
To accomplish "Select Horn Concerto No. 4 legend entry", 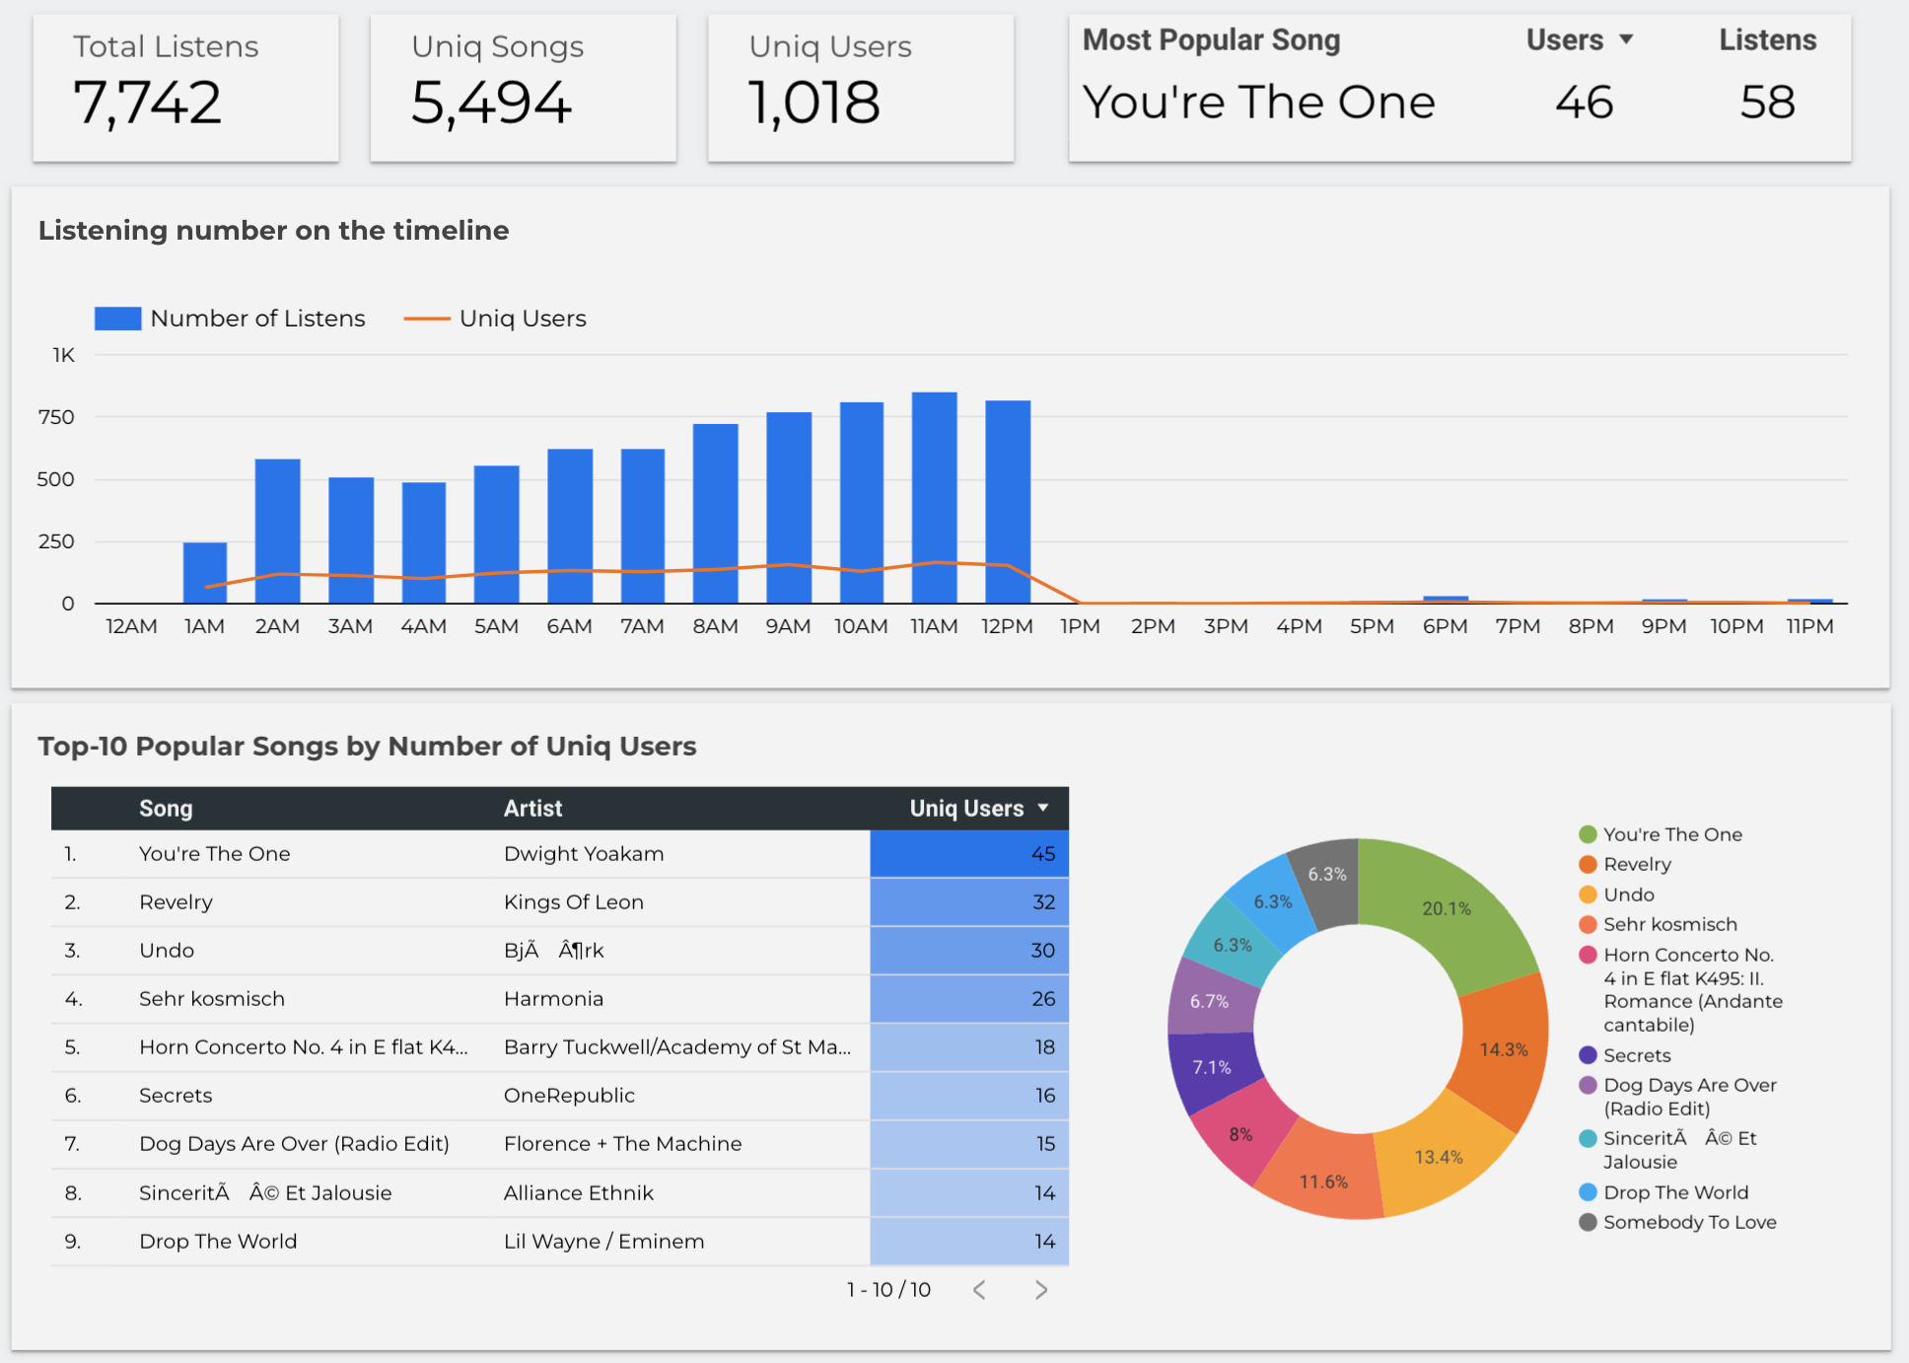I will 1681,989.
